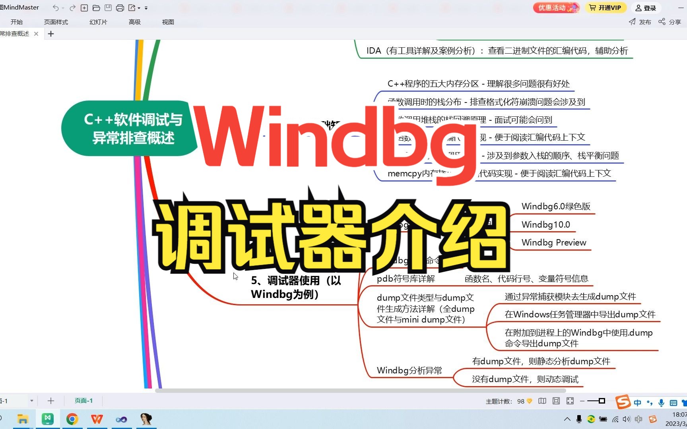687x429 pixels.
Task: Select topic 没有dump文件，则动态调试
Action: coord(525,379)
